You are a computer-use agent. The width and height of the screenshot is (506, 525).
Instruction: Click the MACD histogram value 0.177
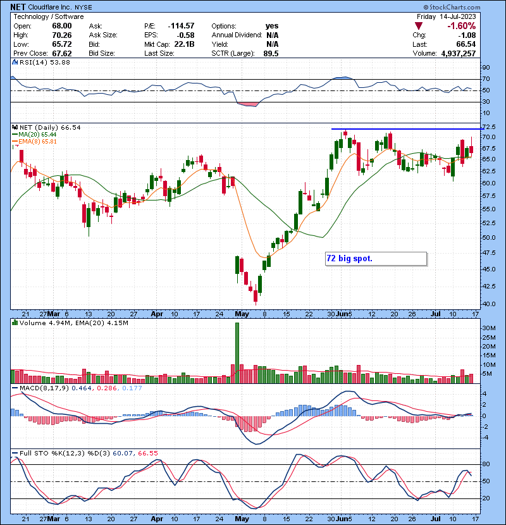point(132,388)
